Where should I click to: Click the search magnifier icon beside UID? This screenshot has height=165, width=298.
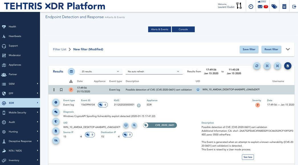[x=134, y=125]
